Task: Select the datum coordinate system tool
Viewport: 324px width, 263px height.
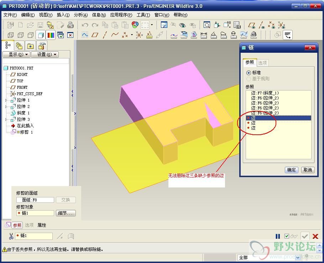Action: (139, 35)
